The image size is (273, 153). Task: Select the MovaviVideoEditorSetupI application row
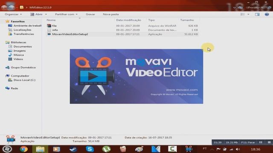point(122,34)
